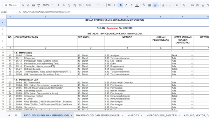Decrease font size minus button

[104, 5]
